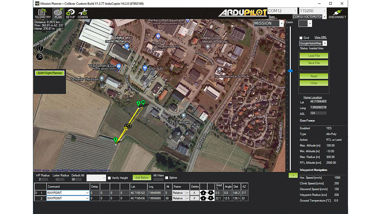The image size is (381, 214).
Task: Open the Telemetry screen
Action: click(43, 13)
